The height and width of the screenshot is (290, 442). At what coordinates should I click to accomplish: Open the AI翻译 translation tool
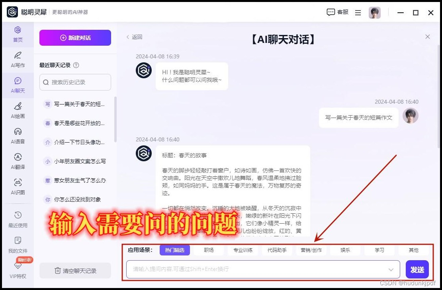pyautogui.click(x=18, y=162)
